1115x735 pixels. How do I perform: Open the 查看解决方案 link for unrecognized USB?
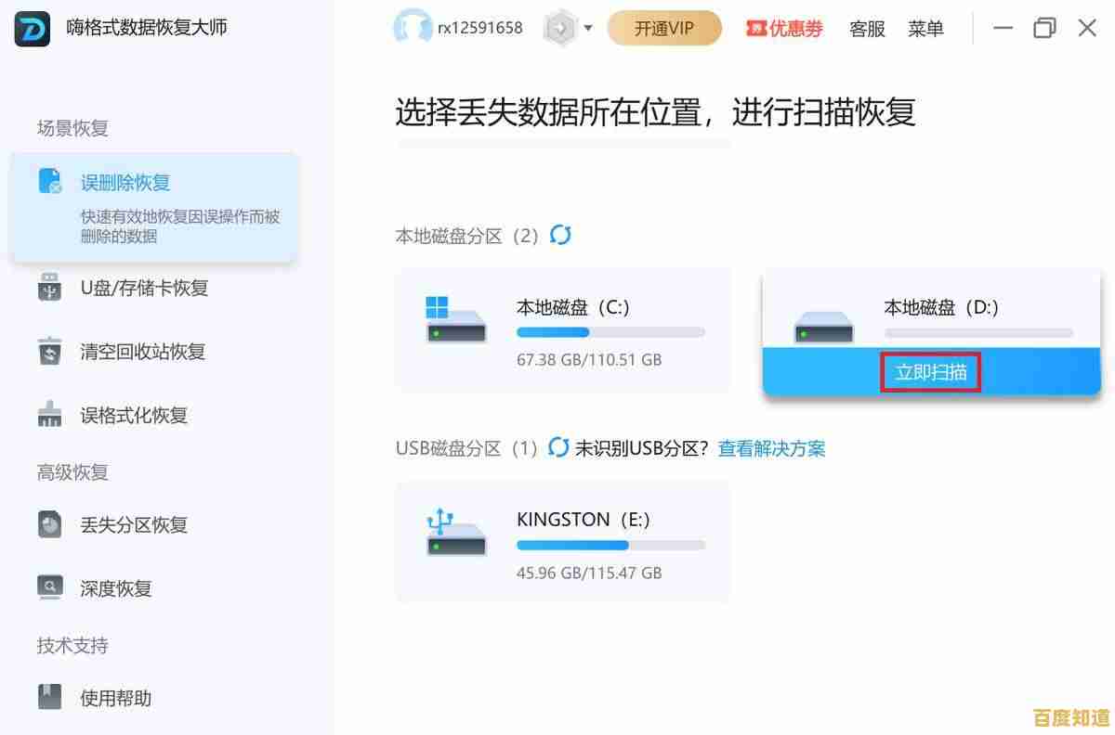pos(771,447)
